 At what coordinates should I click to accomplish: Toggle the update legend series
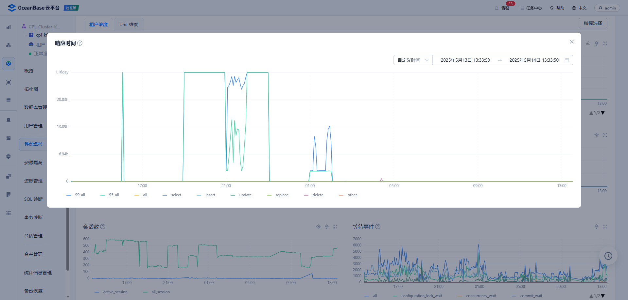(x=241, y=195)
